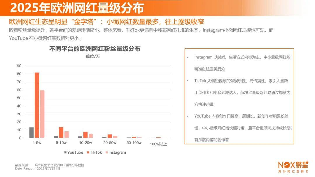The height and width of the screenshot is (177, 315).
Task: Select the 100w以上 axis label
Action: pyautogui.click(x=158, y=144)
